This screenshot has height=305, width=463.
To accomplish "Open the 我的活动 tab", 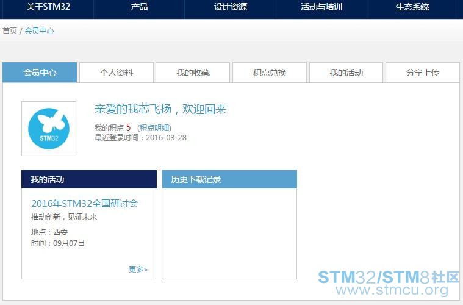I will (x=346, y=73).
